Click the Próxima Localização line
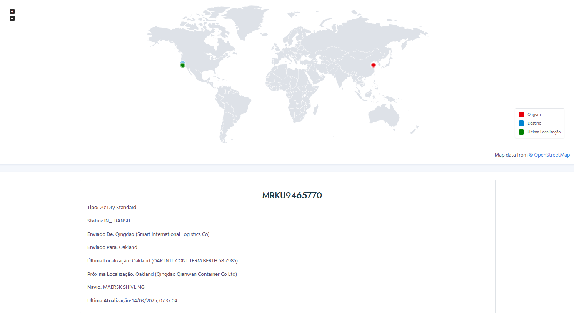574x318 pixels. point(162,274)
